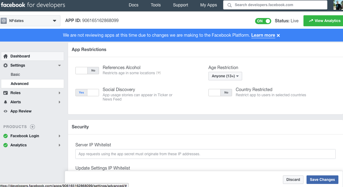Expand the Alerts submenu arrow
343x187 pixels.
click(x=59, y=102)
